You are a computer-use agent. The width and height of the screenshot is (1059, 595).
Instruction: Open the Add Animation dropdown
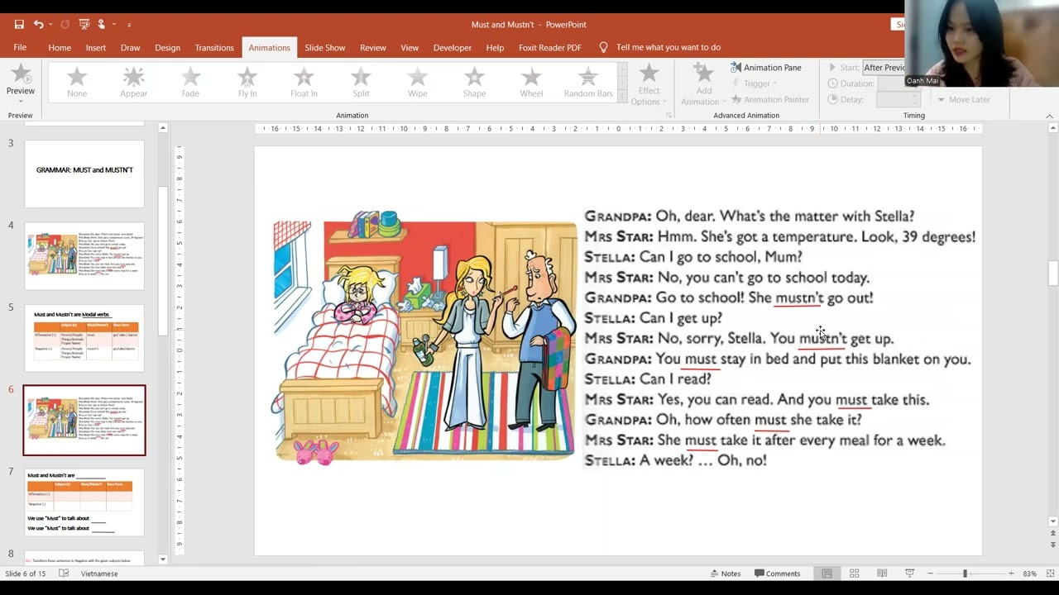[x=703, y=85]
